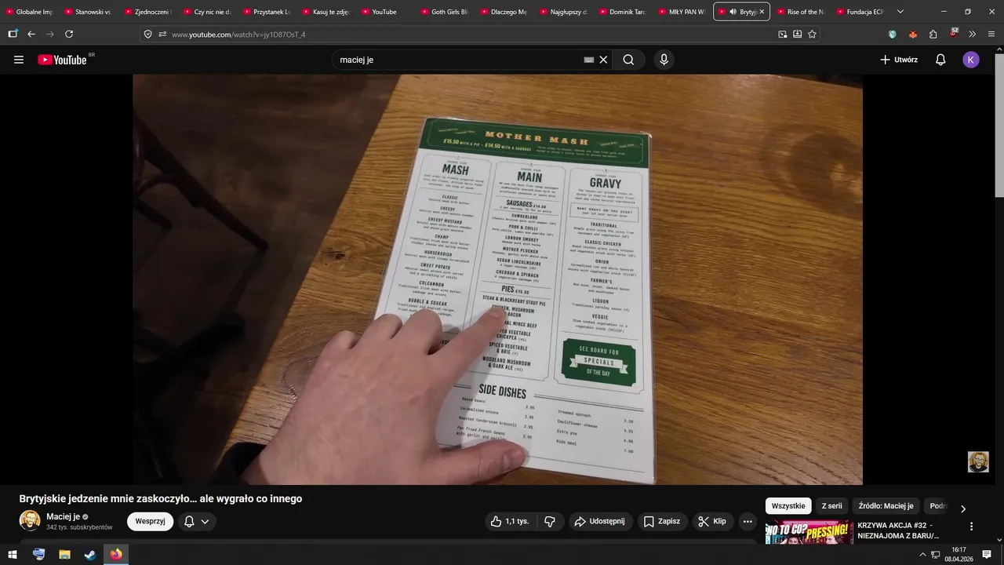Viewport: 1004px width, 565px height.
Task: Open Steam from taskbar
Action: click(x=90, y=554)
